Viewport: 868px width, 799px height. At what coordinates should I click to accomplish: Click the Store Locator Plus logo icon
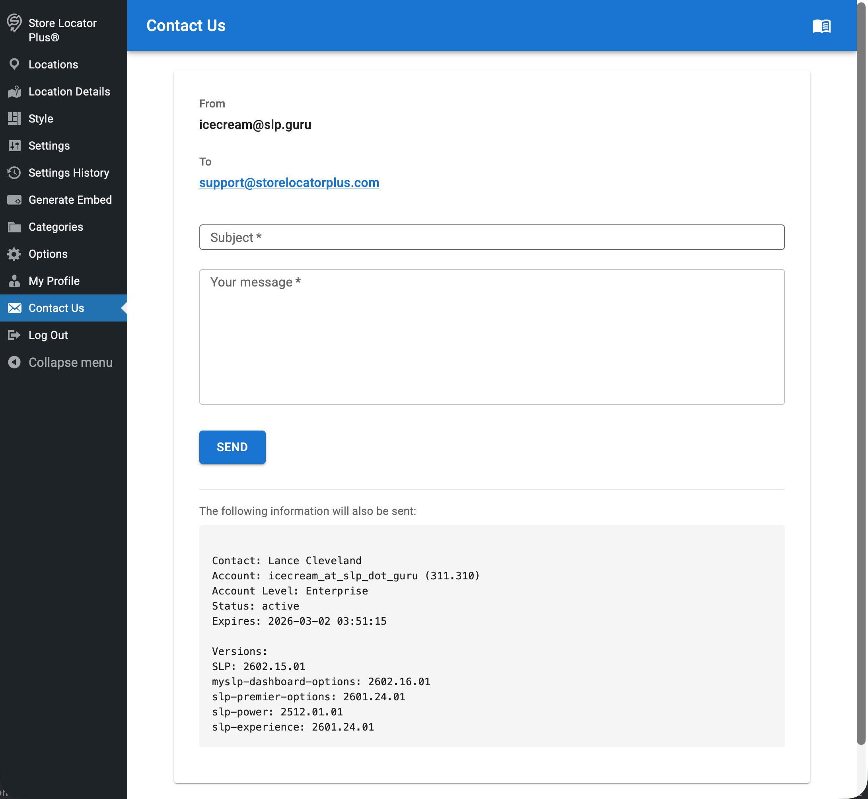[14, 23]
